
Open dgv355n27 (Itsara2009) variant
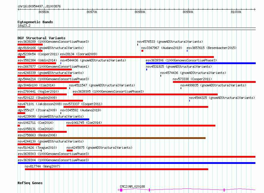pos(37,110)
